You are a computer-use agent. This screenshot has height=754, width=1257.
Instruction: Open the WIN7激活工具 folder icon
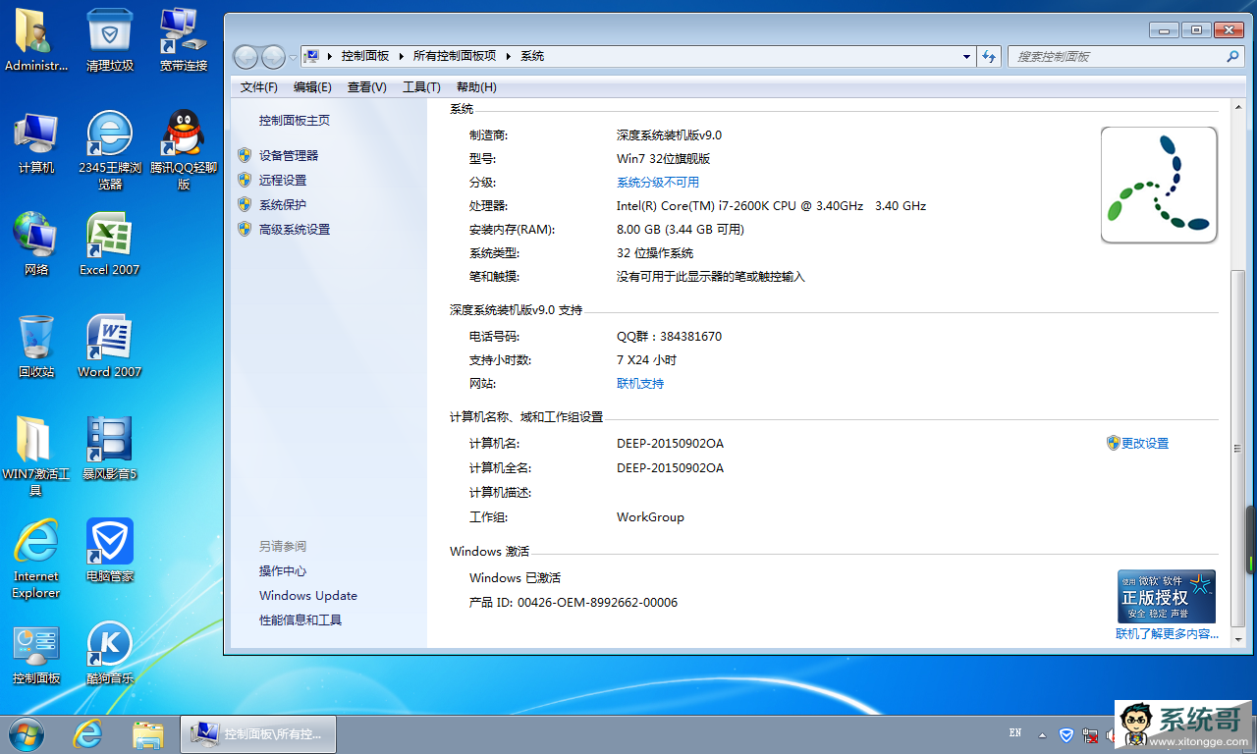(36, 457)
